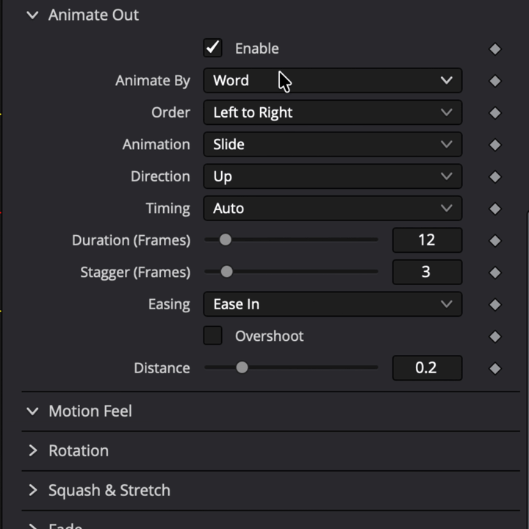This screenshot has width=529, height=529.
Task: Click Stagger value field showing 3
Action: click(427, 272)
